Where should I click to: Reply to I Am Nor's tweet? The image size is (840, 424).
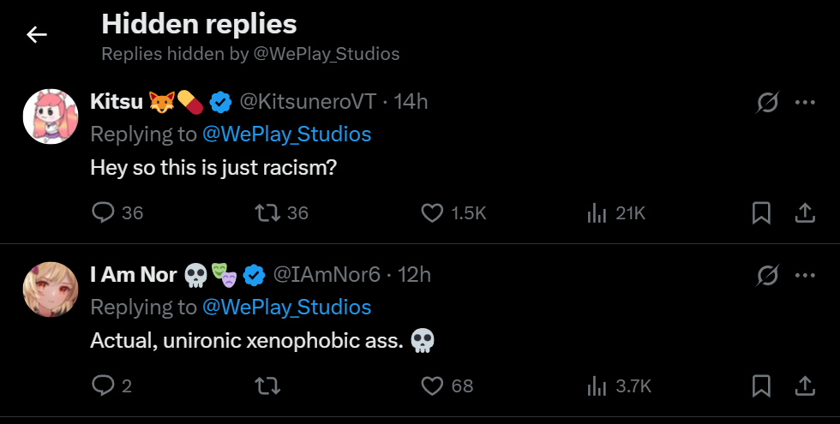(103, 385)
